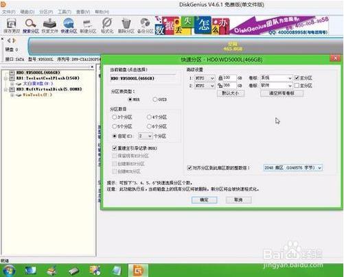Click the HD1 disk icon in the tree
This screenshot has width=344, height=277.
point(12,78)
